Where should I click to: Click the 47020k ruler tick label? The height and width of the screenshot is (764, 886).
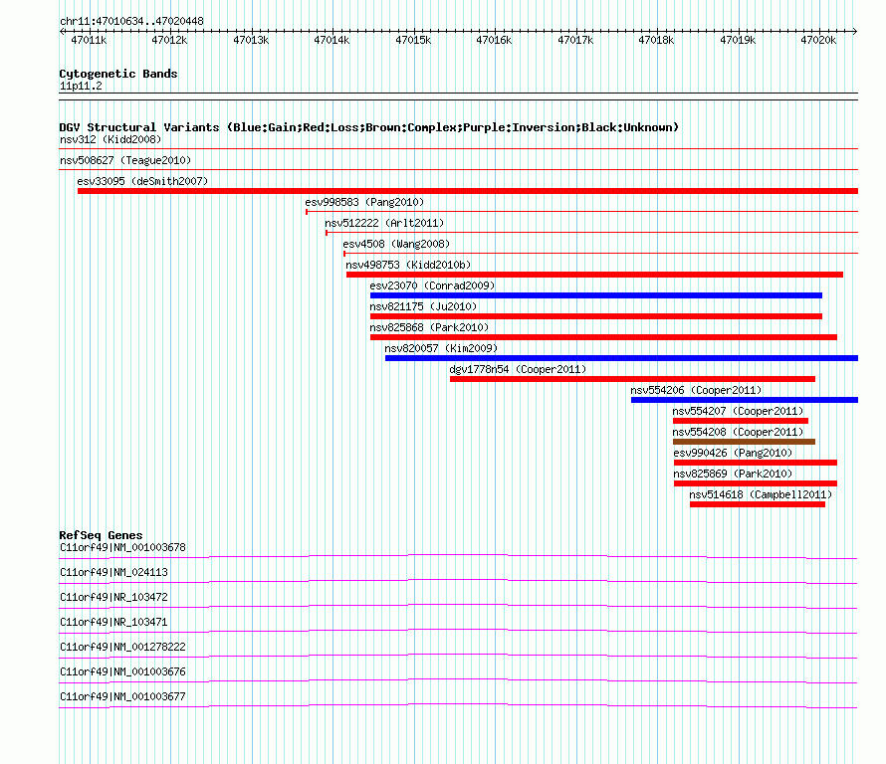click(818, 40)
